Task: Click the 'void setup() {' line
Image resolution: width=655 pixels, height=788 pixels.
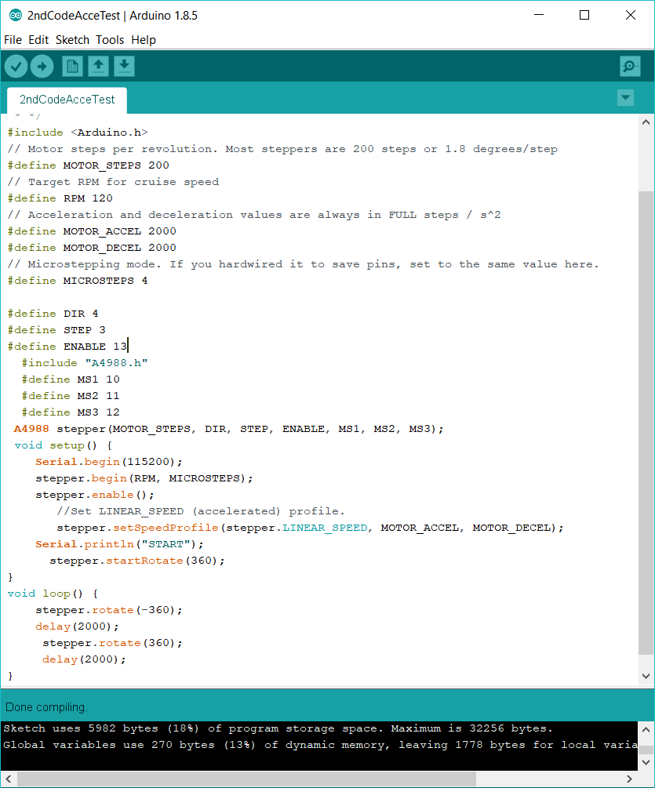Action: coord(64,445)
